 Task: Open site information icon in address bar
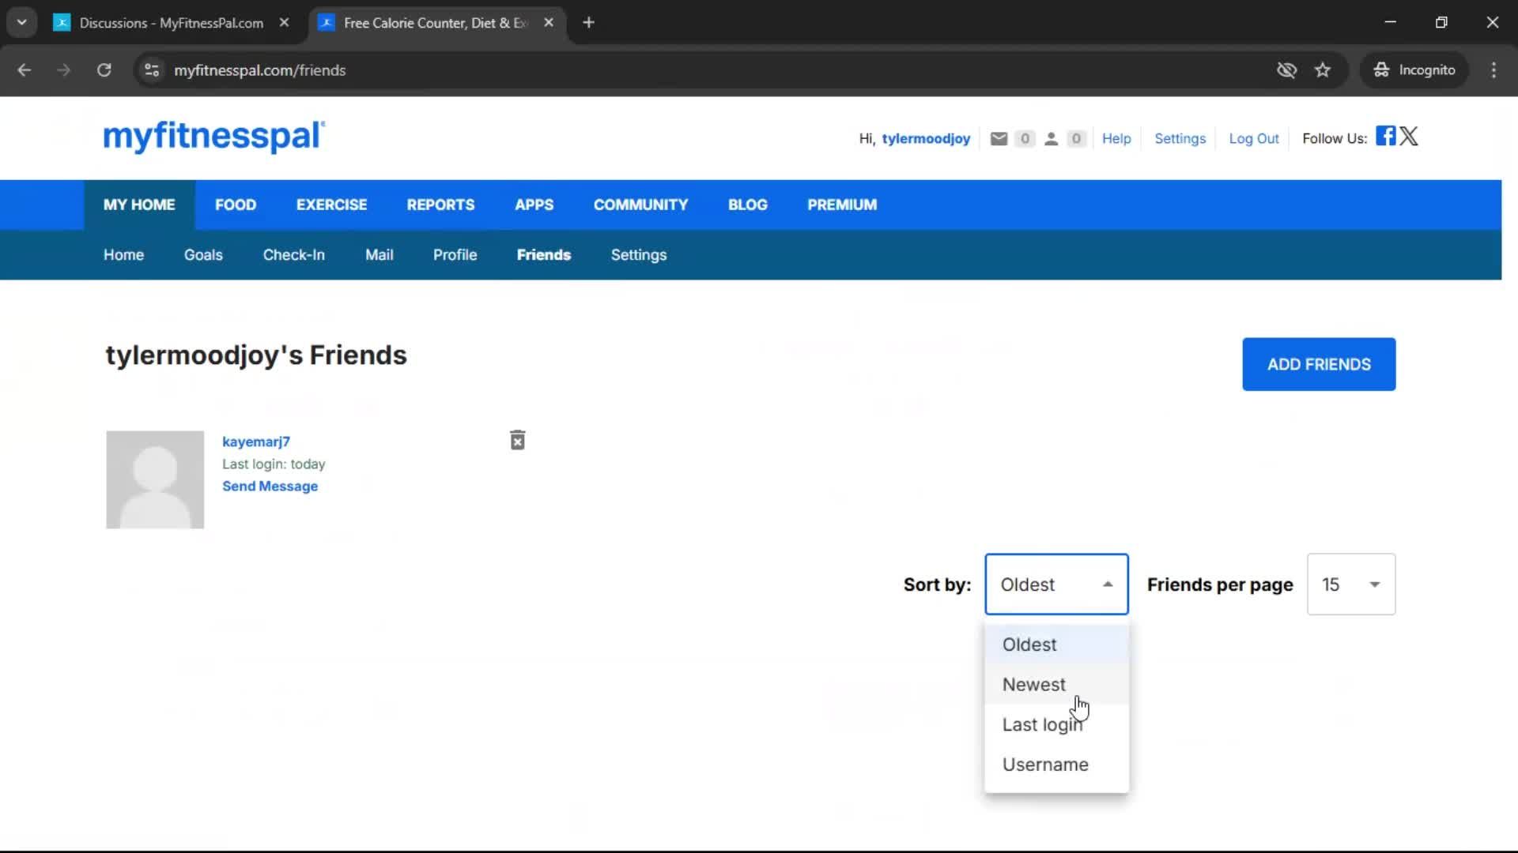(x=152, y=70)
